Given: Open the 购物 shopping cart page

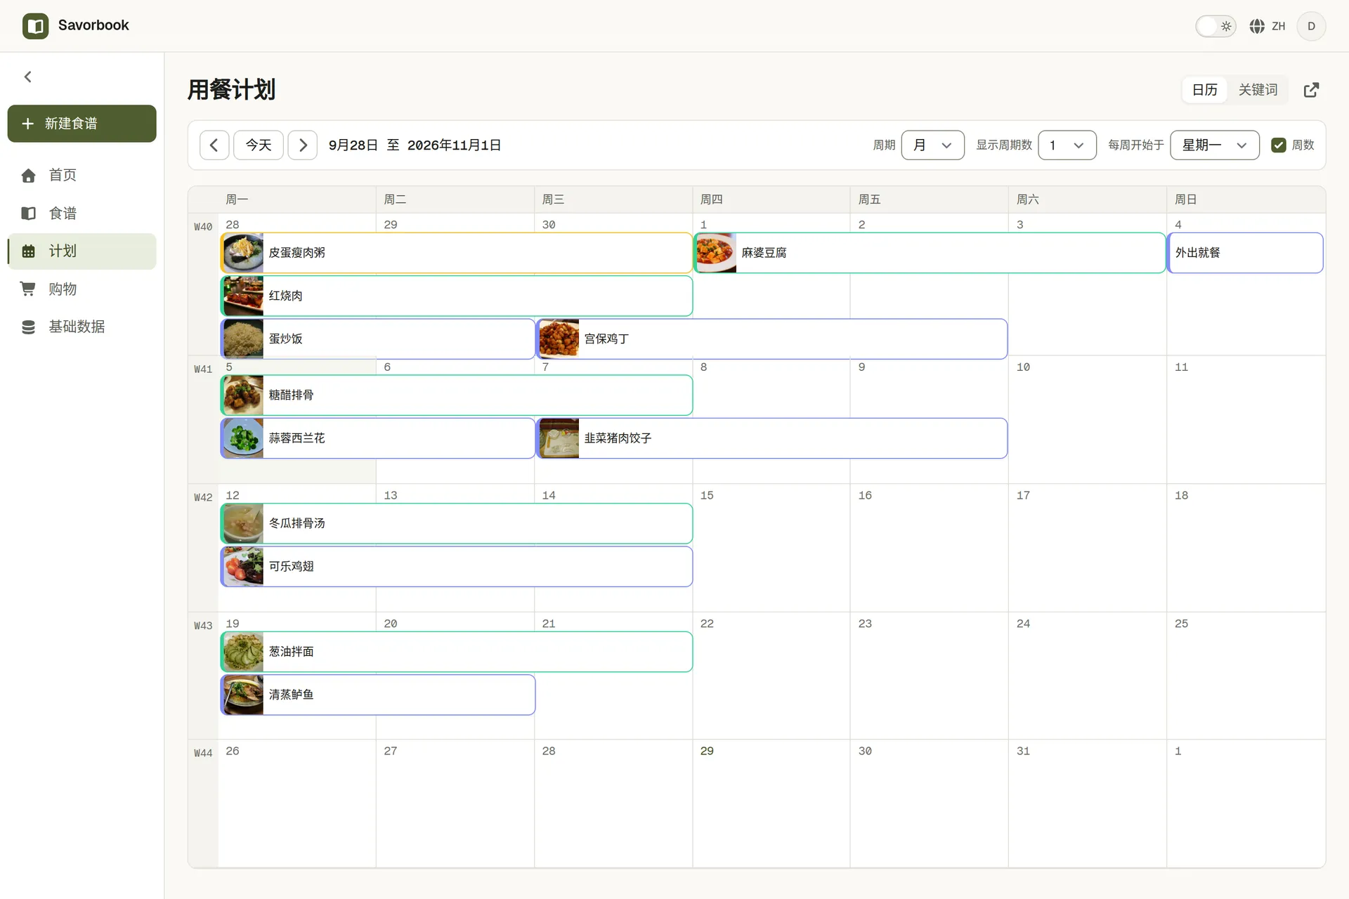Looking at the screenshot, I should [82, 289].
